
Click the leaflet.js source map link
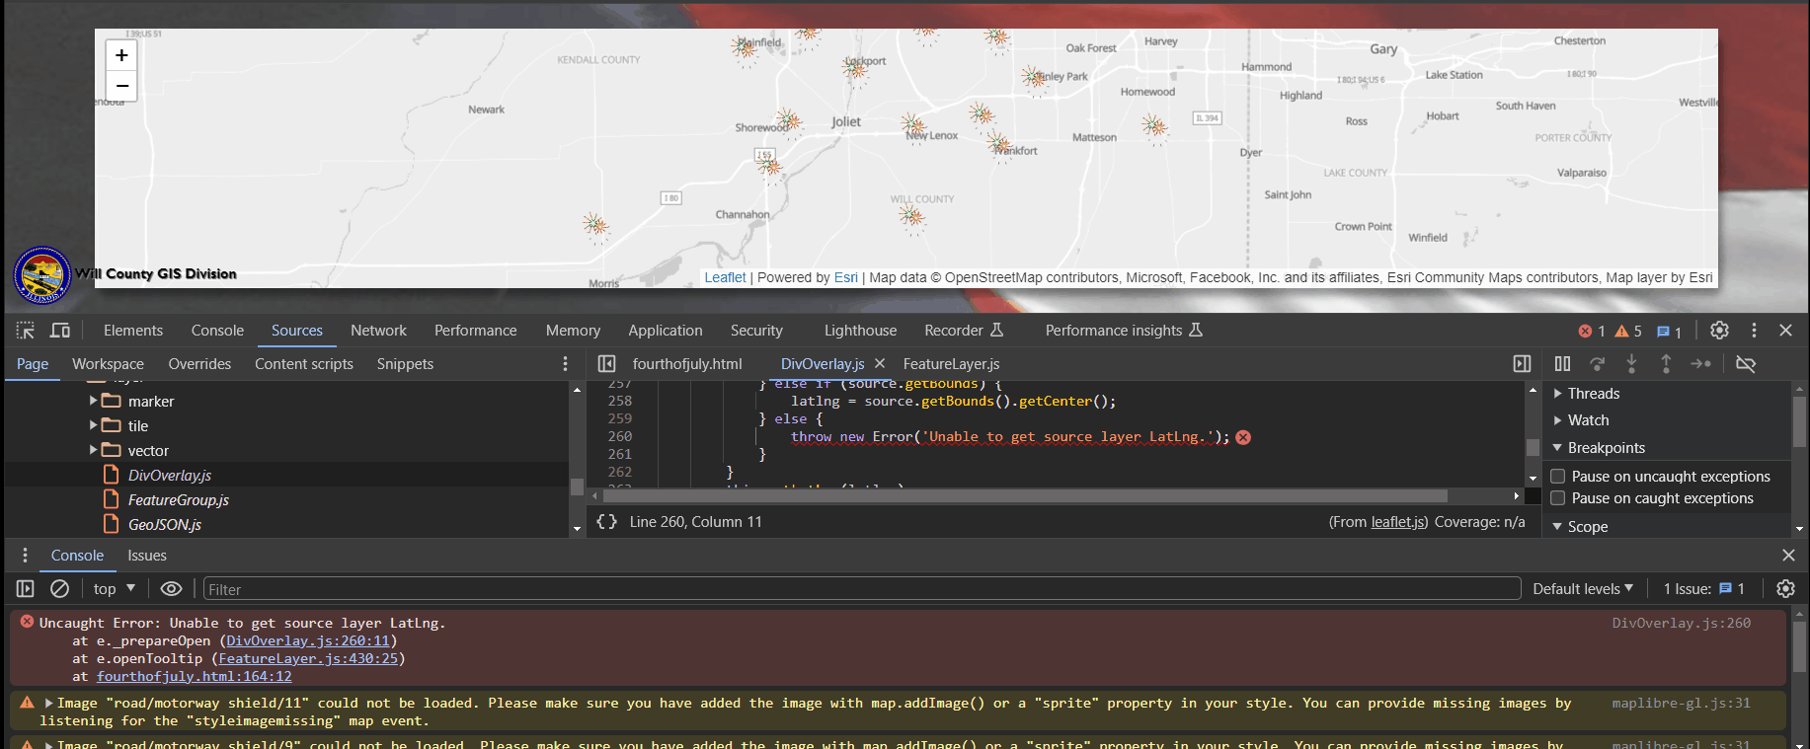(x=1398, y=522)
